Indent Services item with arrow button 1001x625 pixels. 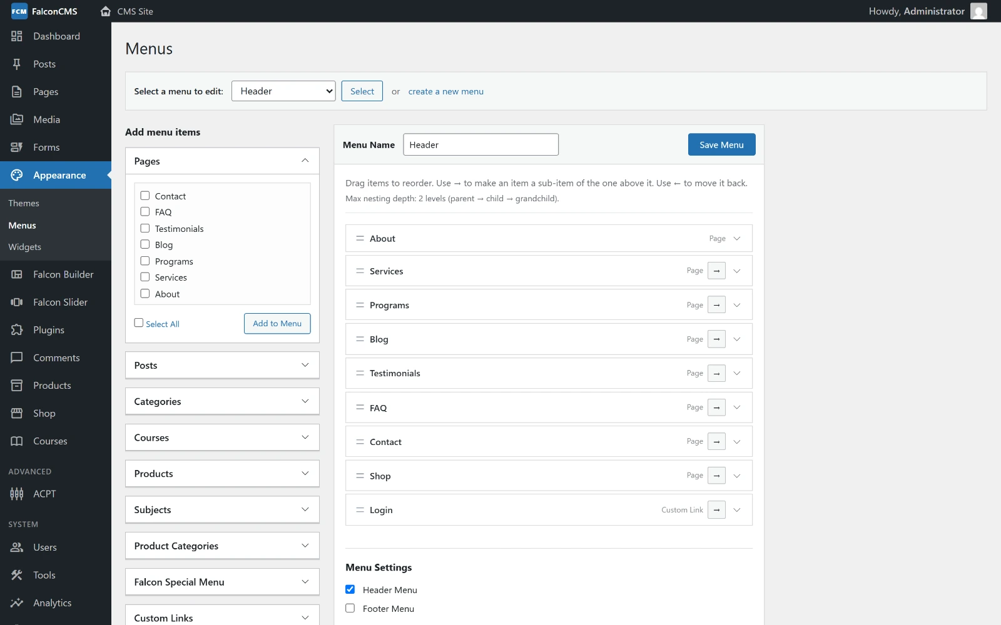click(716, 271)
